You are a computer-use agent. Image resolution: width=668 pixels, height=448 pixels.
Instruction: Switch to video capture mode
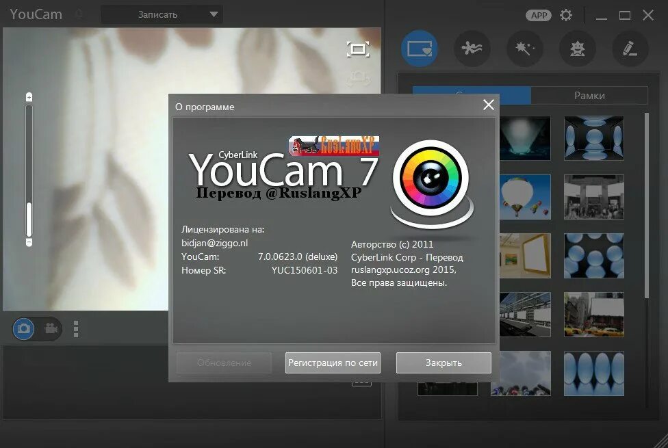click(51, 329)
